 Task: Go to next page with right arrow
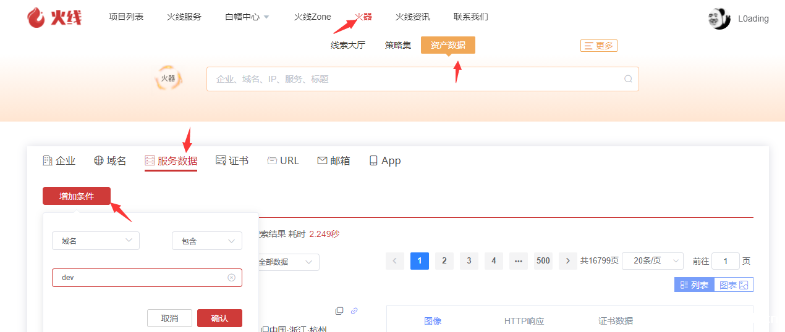[x=567, y=261]
